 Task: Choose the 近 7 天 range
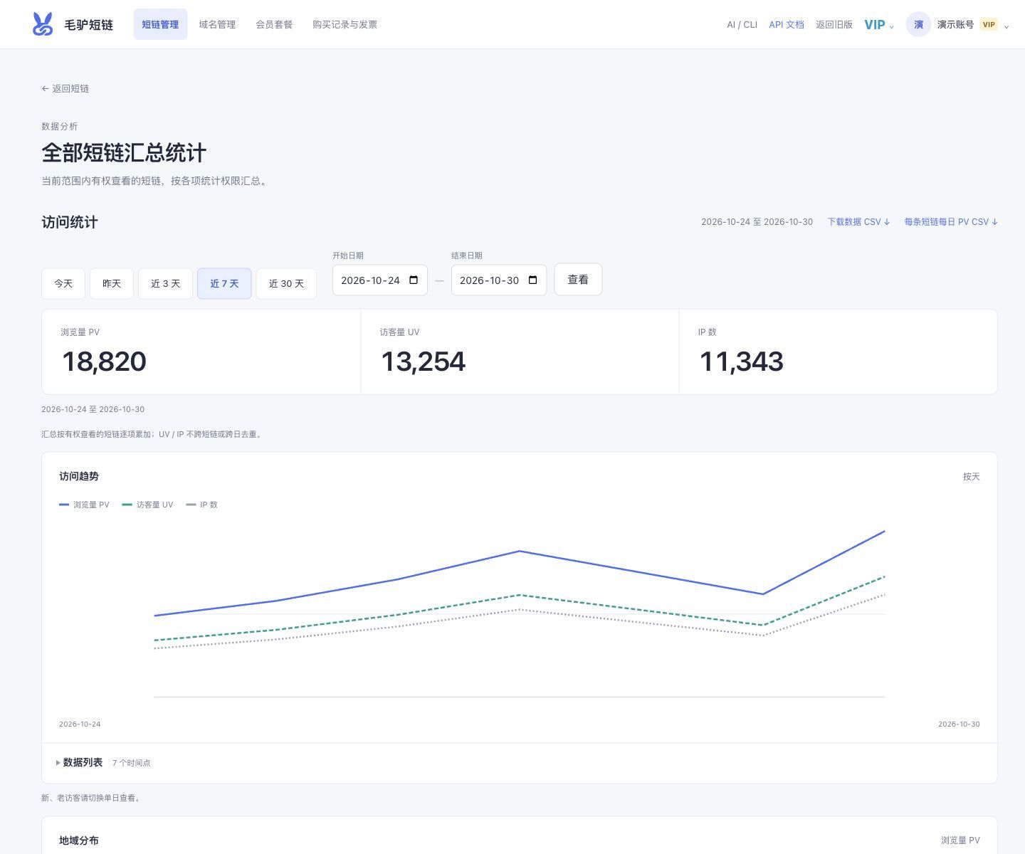coord(224,283)
